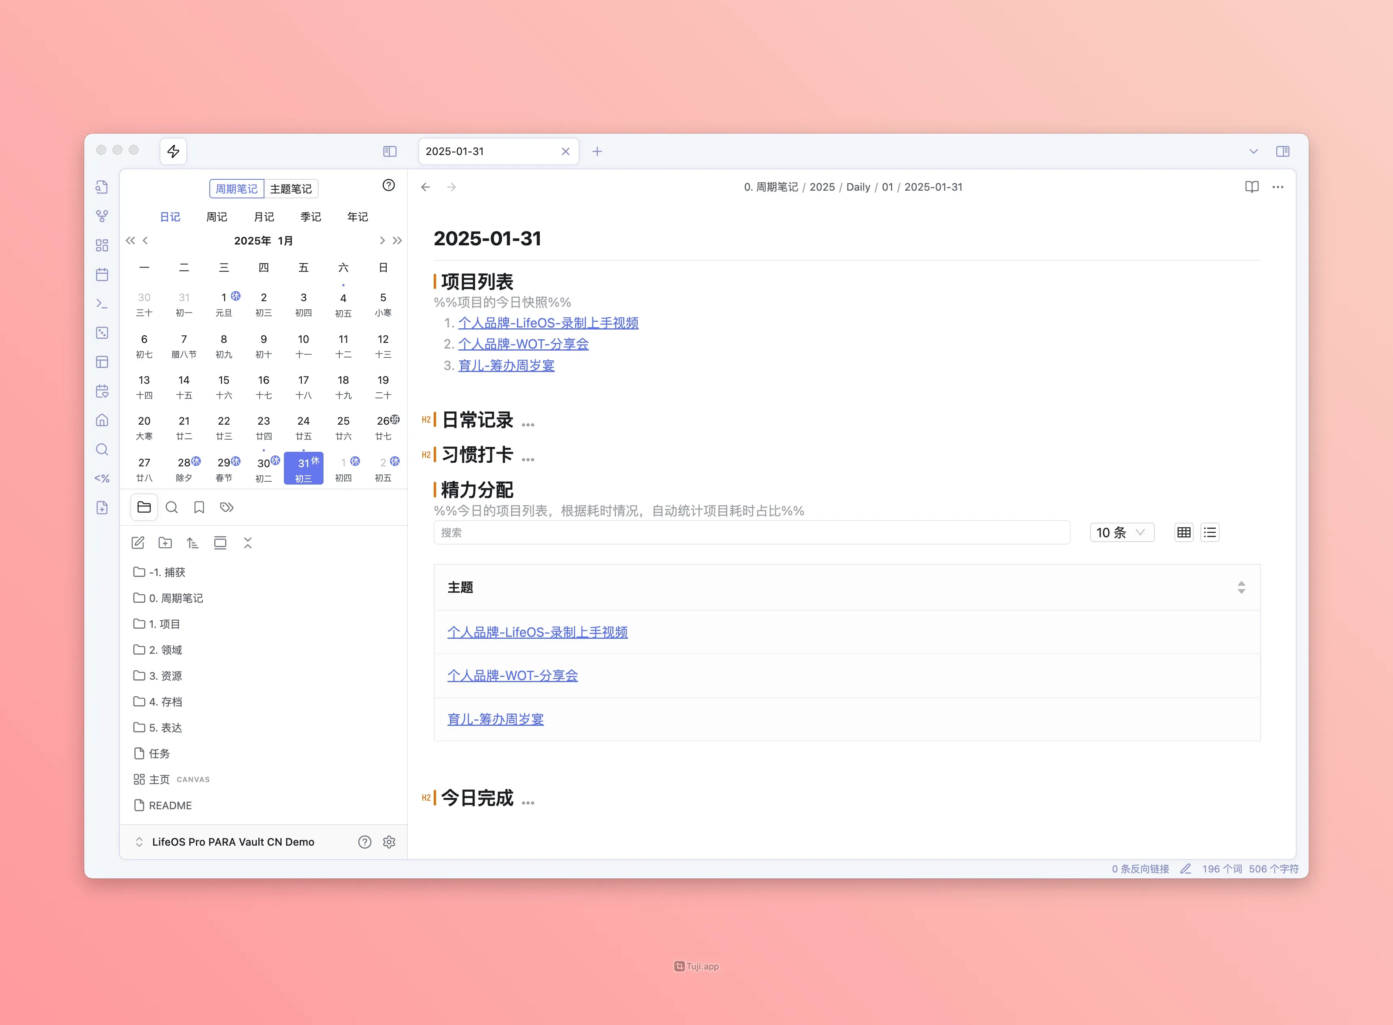Open the tags panel icon
The image size is (1393, 1025).
tap(226, 508)
